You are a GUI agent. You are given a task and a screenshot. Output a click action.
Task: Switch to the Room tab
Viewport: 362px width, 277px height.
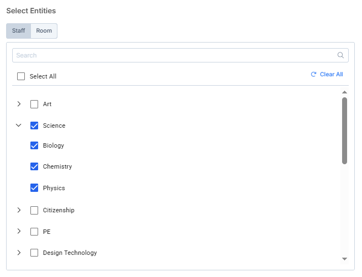point(44,31)
